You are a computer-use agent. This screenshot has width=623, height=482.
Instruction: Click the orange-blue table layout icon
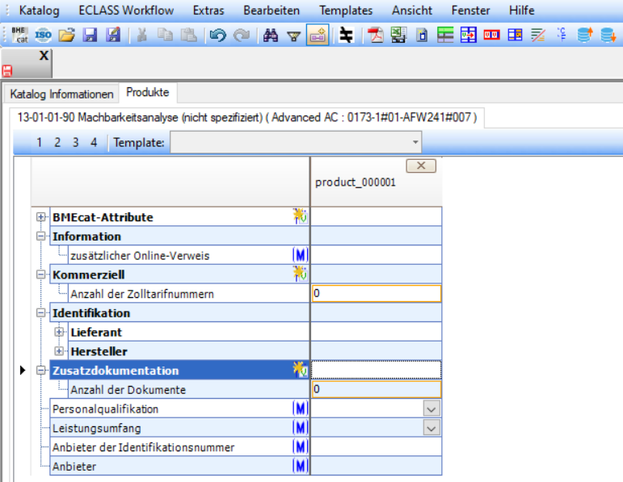(515, 35)
